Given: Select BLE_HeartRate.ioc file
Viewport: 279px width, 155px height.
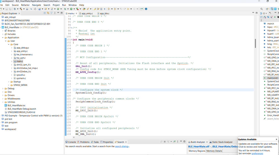Looking at the screenshot, I should click(16, 105).
